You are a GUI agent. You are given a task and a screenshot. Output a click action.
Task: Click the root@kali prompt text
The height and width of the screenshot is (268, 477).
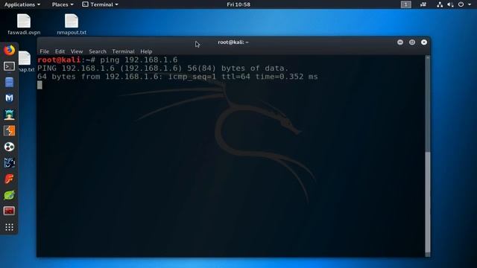(59, 60)
